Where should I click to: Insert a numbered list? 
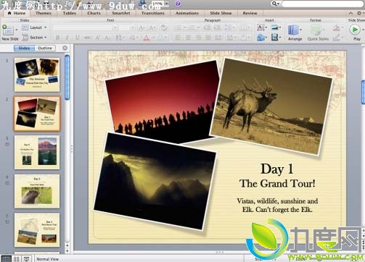[193, 28]
